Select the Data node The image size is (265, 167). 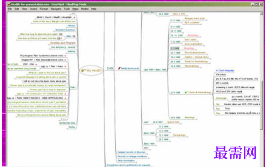coord(110,68)
